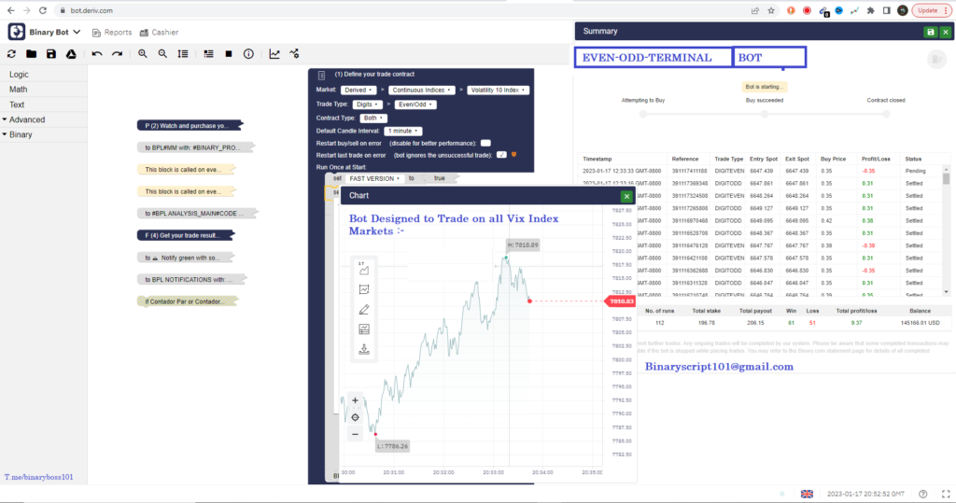Expand the Advanced category in toolbox
956x503 pixels.
click(x=27, y=119)
